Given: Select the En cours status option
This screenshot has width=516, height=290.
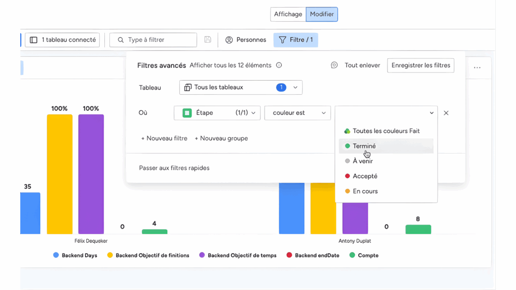Looking at the screenshot, I should [386, 191].
